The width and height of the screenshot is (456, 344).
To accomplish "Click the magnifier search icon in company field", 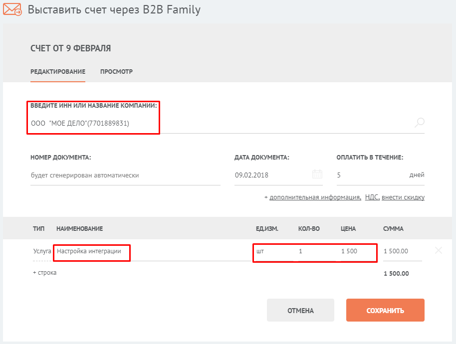I will (x=419, y=123).
